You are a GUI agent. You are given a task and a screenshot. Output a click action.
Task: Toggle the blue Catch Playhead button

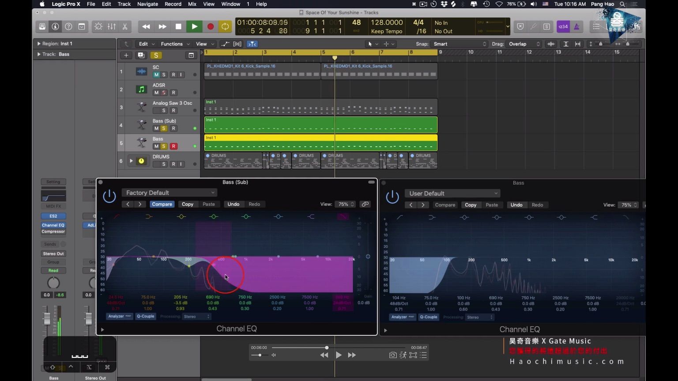tap(252, 44)
